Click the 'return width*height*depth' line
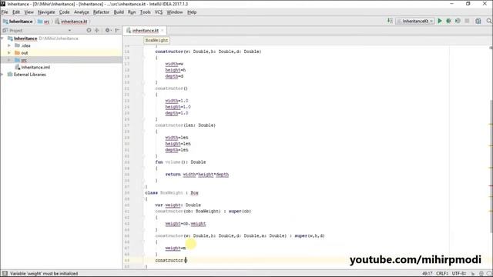The width and height of the screenshot is (493, 277). click(x=197, y=175)
